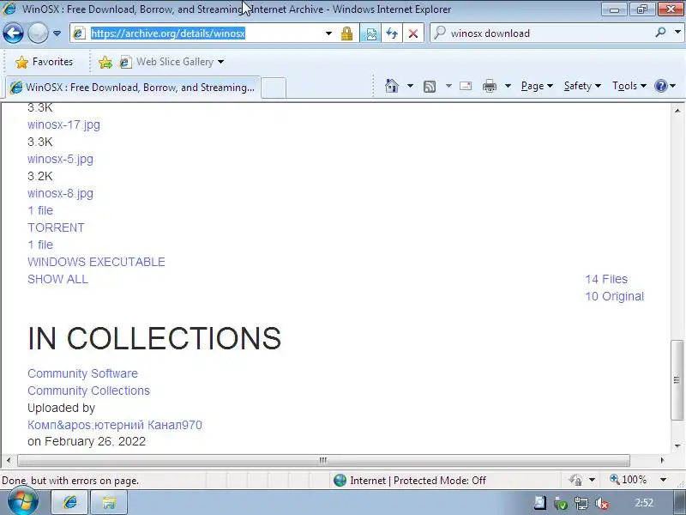This screenshot has width=686, height=515.
Task: Open a new blank tab
Action: point(274,88)
